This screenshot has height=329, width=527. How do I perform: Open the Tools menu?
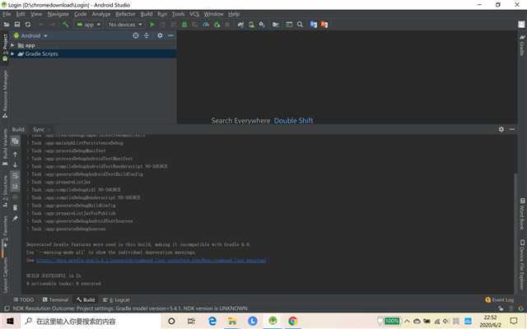[178, 14]
